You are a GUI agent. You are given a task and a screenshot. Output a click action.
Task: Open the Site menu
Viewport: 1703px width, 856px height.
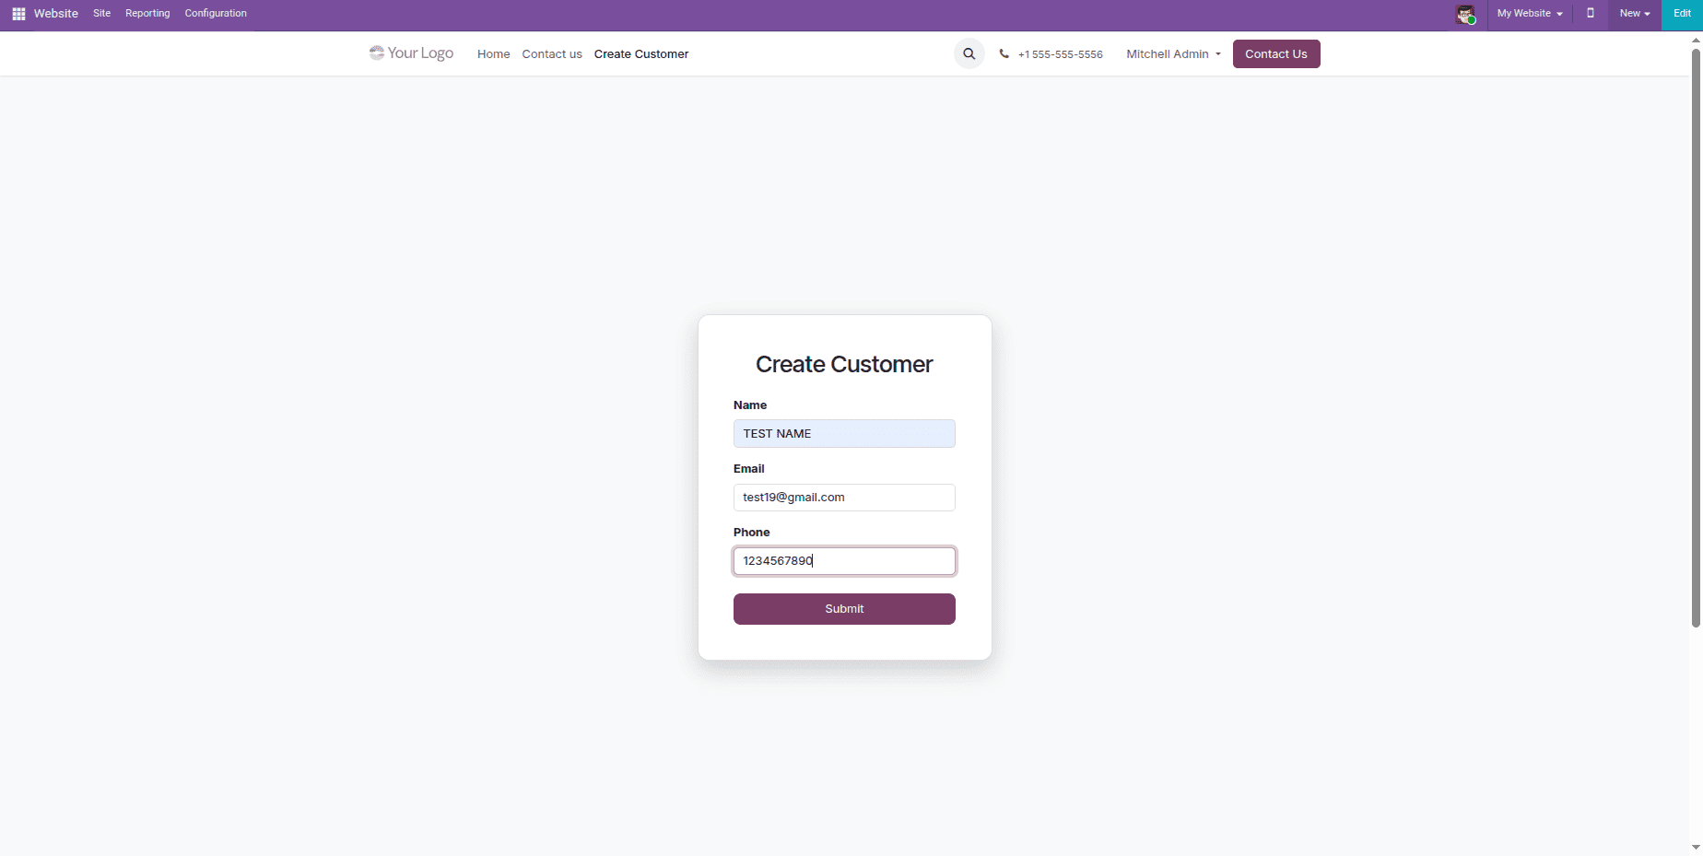click(101, 14)
